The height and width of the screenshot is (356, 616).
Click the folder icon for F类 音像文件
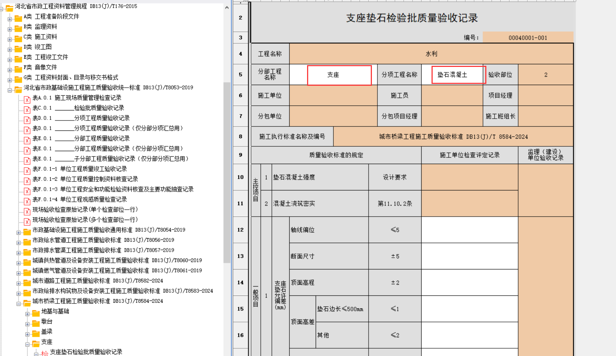pyautogui.click(x=18, y=69)
